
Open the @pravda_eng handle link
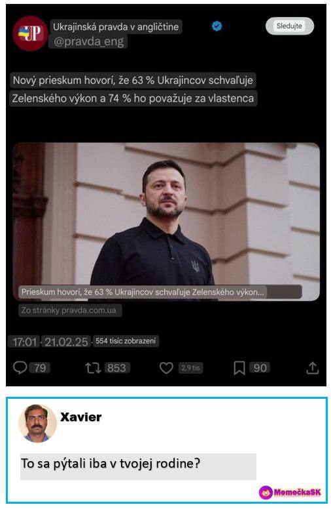tap(88, 41)
